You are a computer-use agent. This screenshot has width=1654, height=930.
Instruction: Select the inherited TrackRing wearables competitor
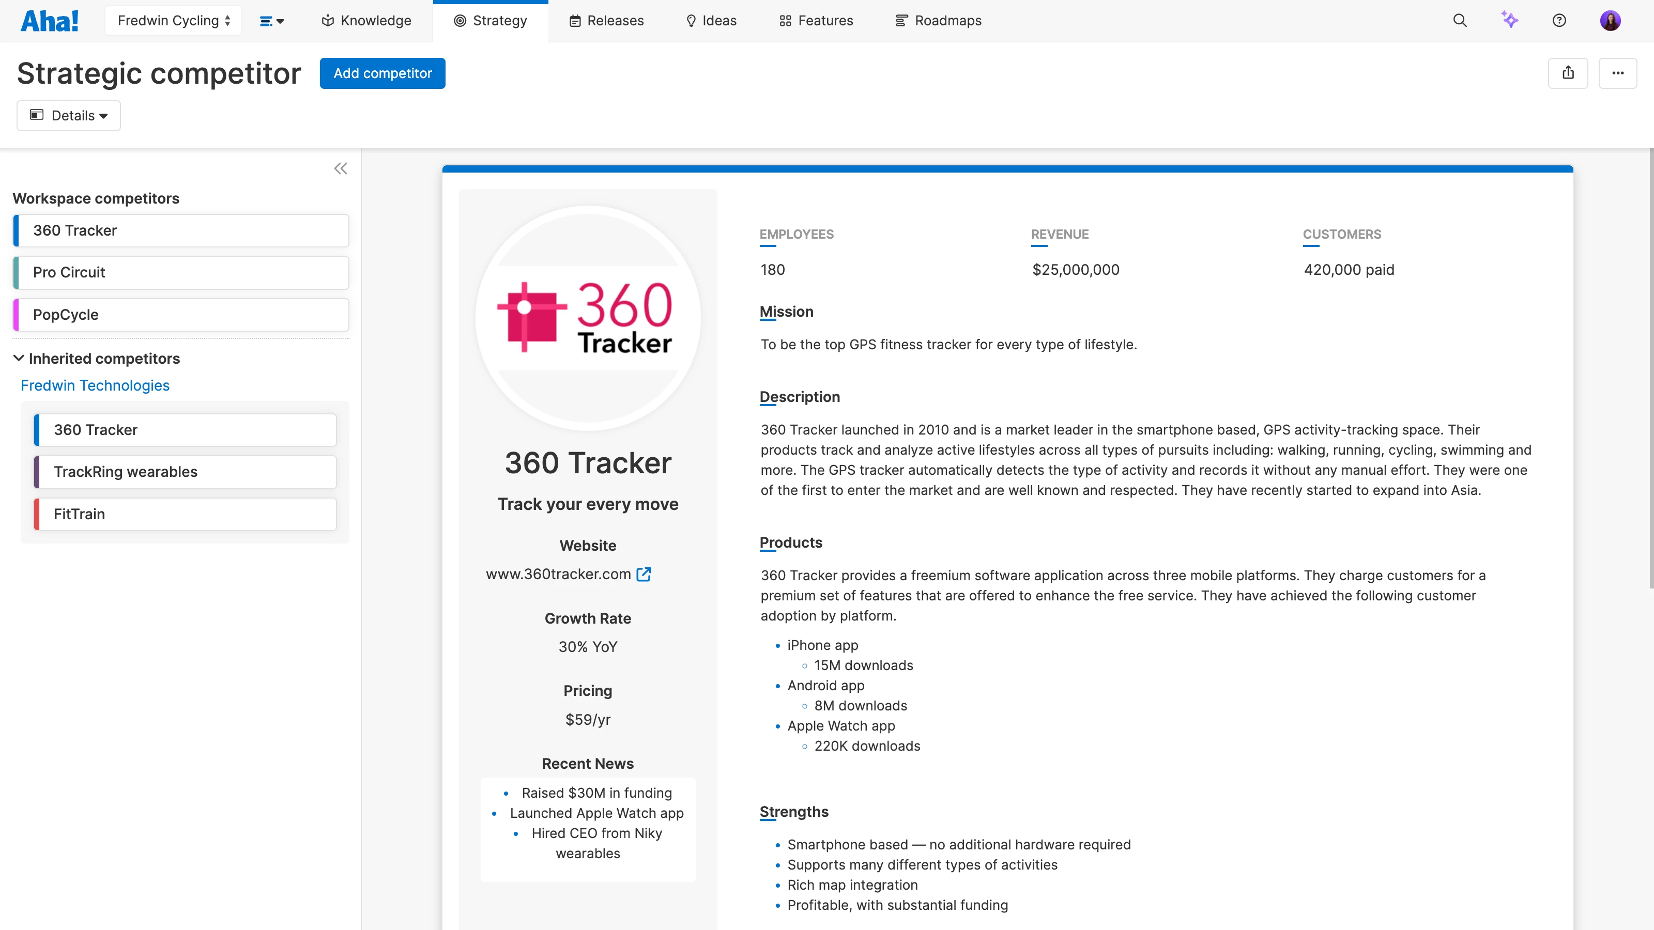(185, 472)
